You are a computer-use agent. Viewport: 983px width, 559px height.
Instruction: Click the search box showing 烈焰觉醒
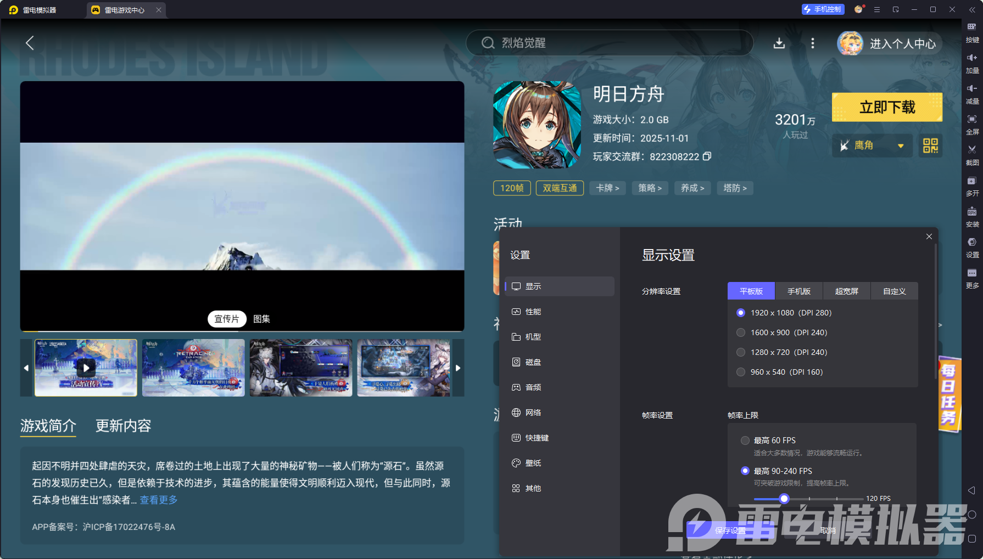coord(610,43)
